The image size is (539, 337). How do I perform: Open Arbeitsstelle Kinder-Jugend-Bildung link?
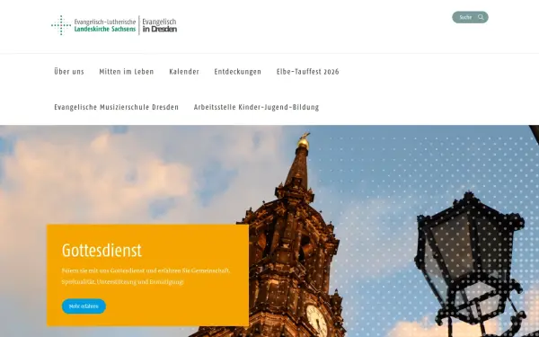click(x=256, y=107)
